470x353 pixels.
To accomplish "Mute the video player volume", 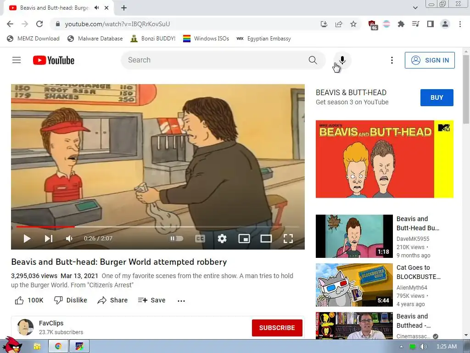I will coord(69,239).
